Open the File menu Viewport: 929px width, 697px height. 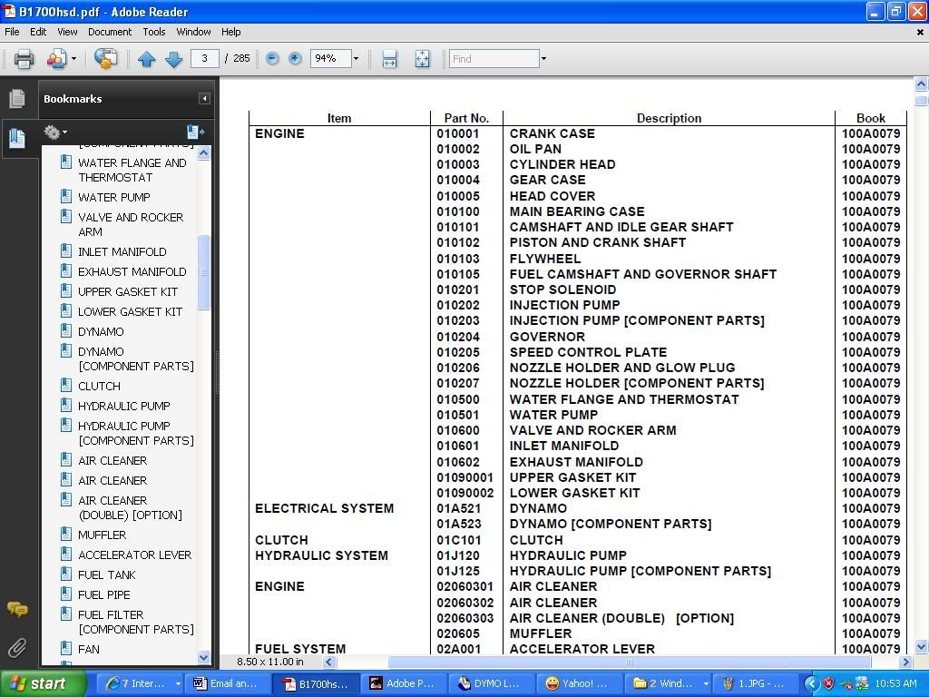click(12, 32)
